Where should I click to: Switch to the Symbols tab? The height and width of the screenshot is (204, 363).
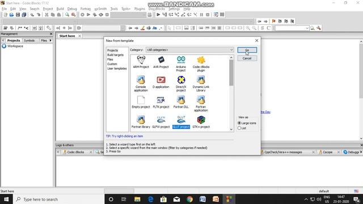tap(29, 40)
